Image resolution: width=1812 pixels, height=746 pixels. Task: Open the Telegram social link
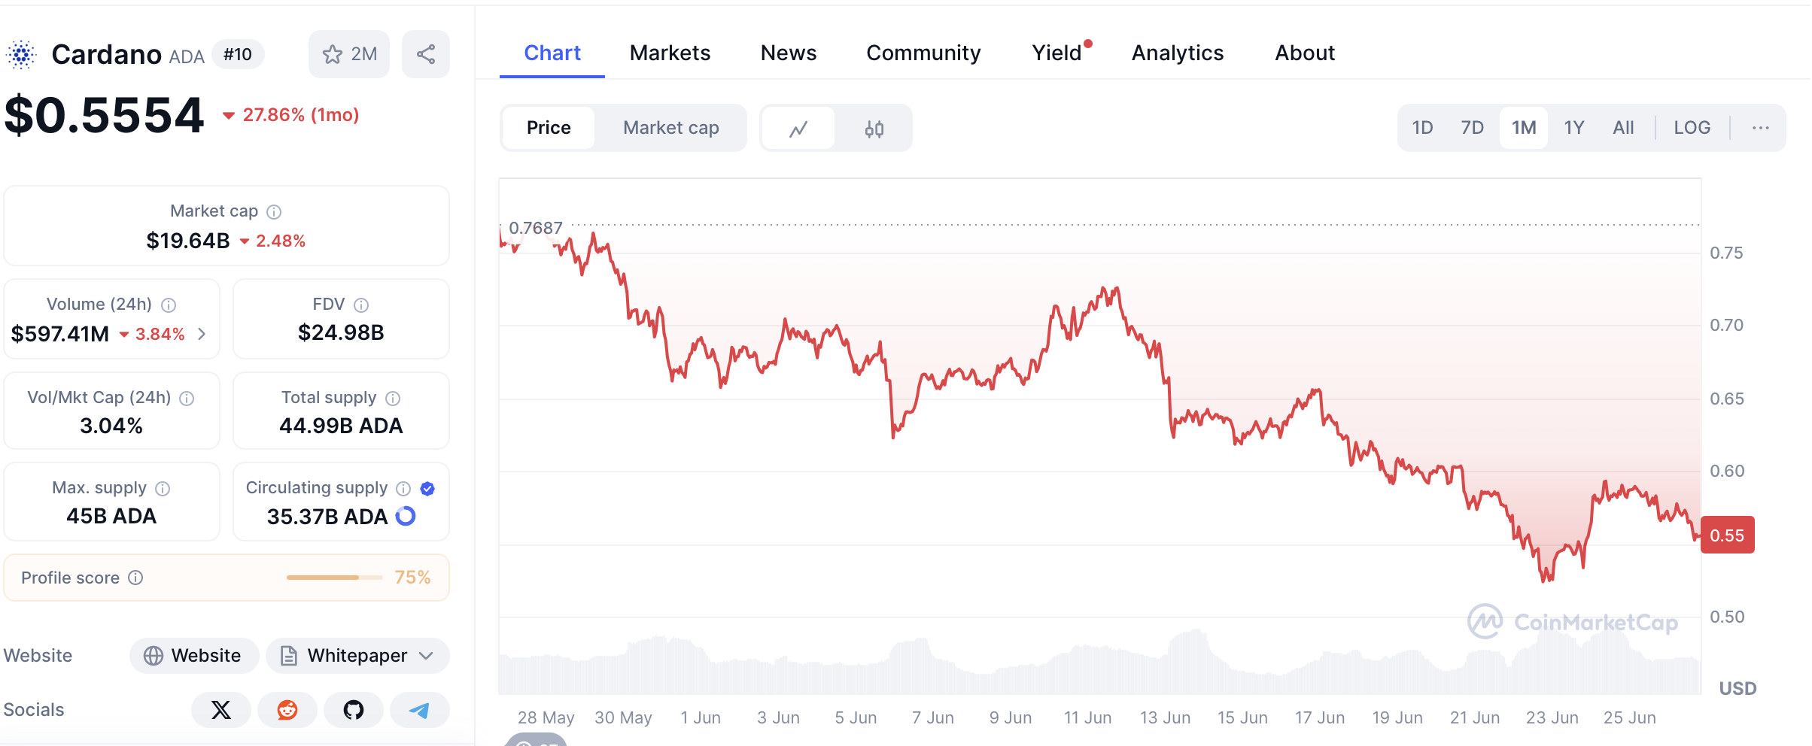pos(419,710)
